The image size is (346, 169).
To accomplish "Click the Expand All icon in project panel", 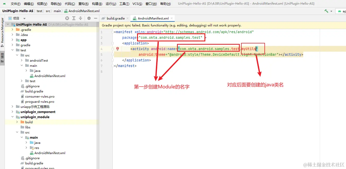I will click(74, 18).
